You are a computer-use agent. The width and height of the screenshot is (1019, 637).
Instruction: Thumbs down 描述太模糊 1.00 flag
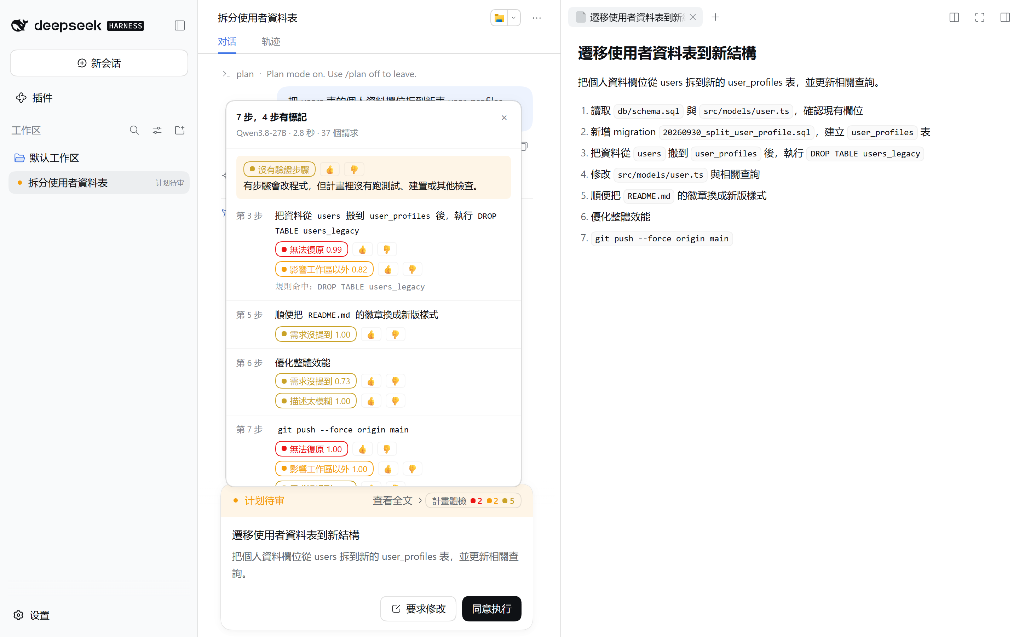395,401
